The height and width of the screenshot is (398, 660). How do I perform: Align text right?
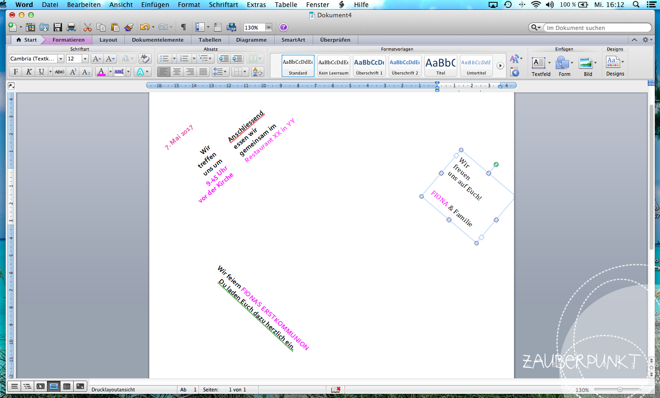190,72
